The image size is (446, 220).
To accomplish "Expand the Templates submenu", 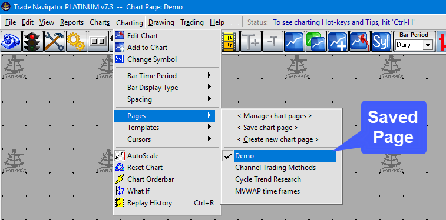I will pyautogui.click(x=164, y=128).
